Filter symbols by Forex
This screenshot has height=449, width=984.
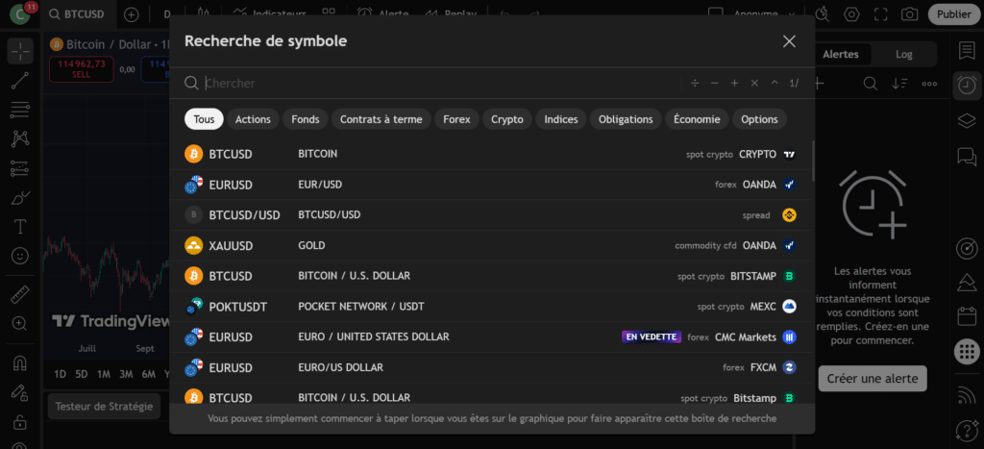456,119
